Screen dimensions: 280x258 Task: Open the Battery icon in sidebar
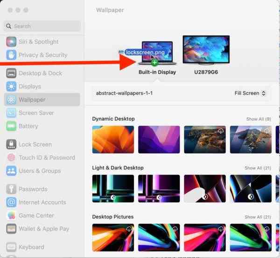click(11, 126)
